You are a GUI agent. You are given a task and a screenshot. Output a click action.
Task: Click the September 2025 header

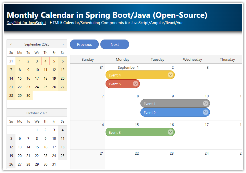[37, 44]
